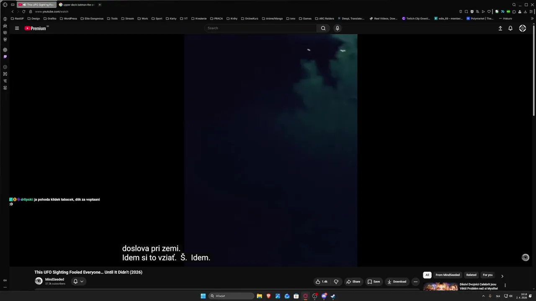
Task: Open Twitch icon in the Opera sidebar
Action: point(5,56)
